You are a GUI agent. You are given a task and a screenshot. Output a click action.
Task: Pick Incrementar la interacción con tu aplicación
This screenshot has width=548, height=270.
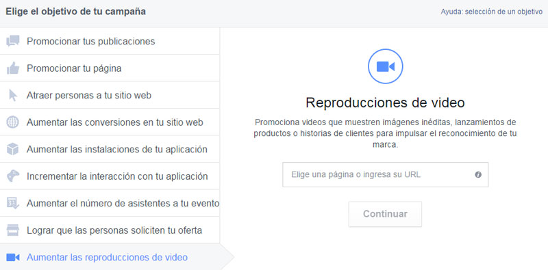110,176
